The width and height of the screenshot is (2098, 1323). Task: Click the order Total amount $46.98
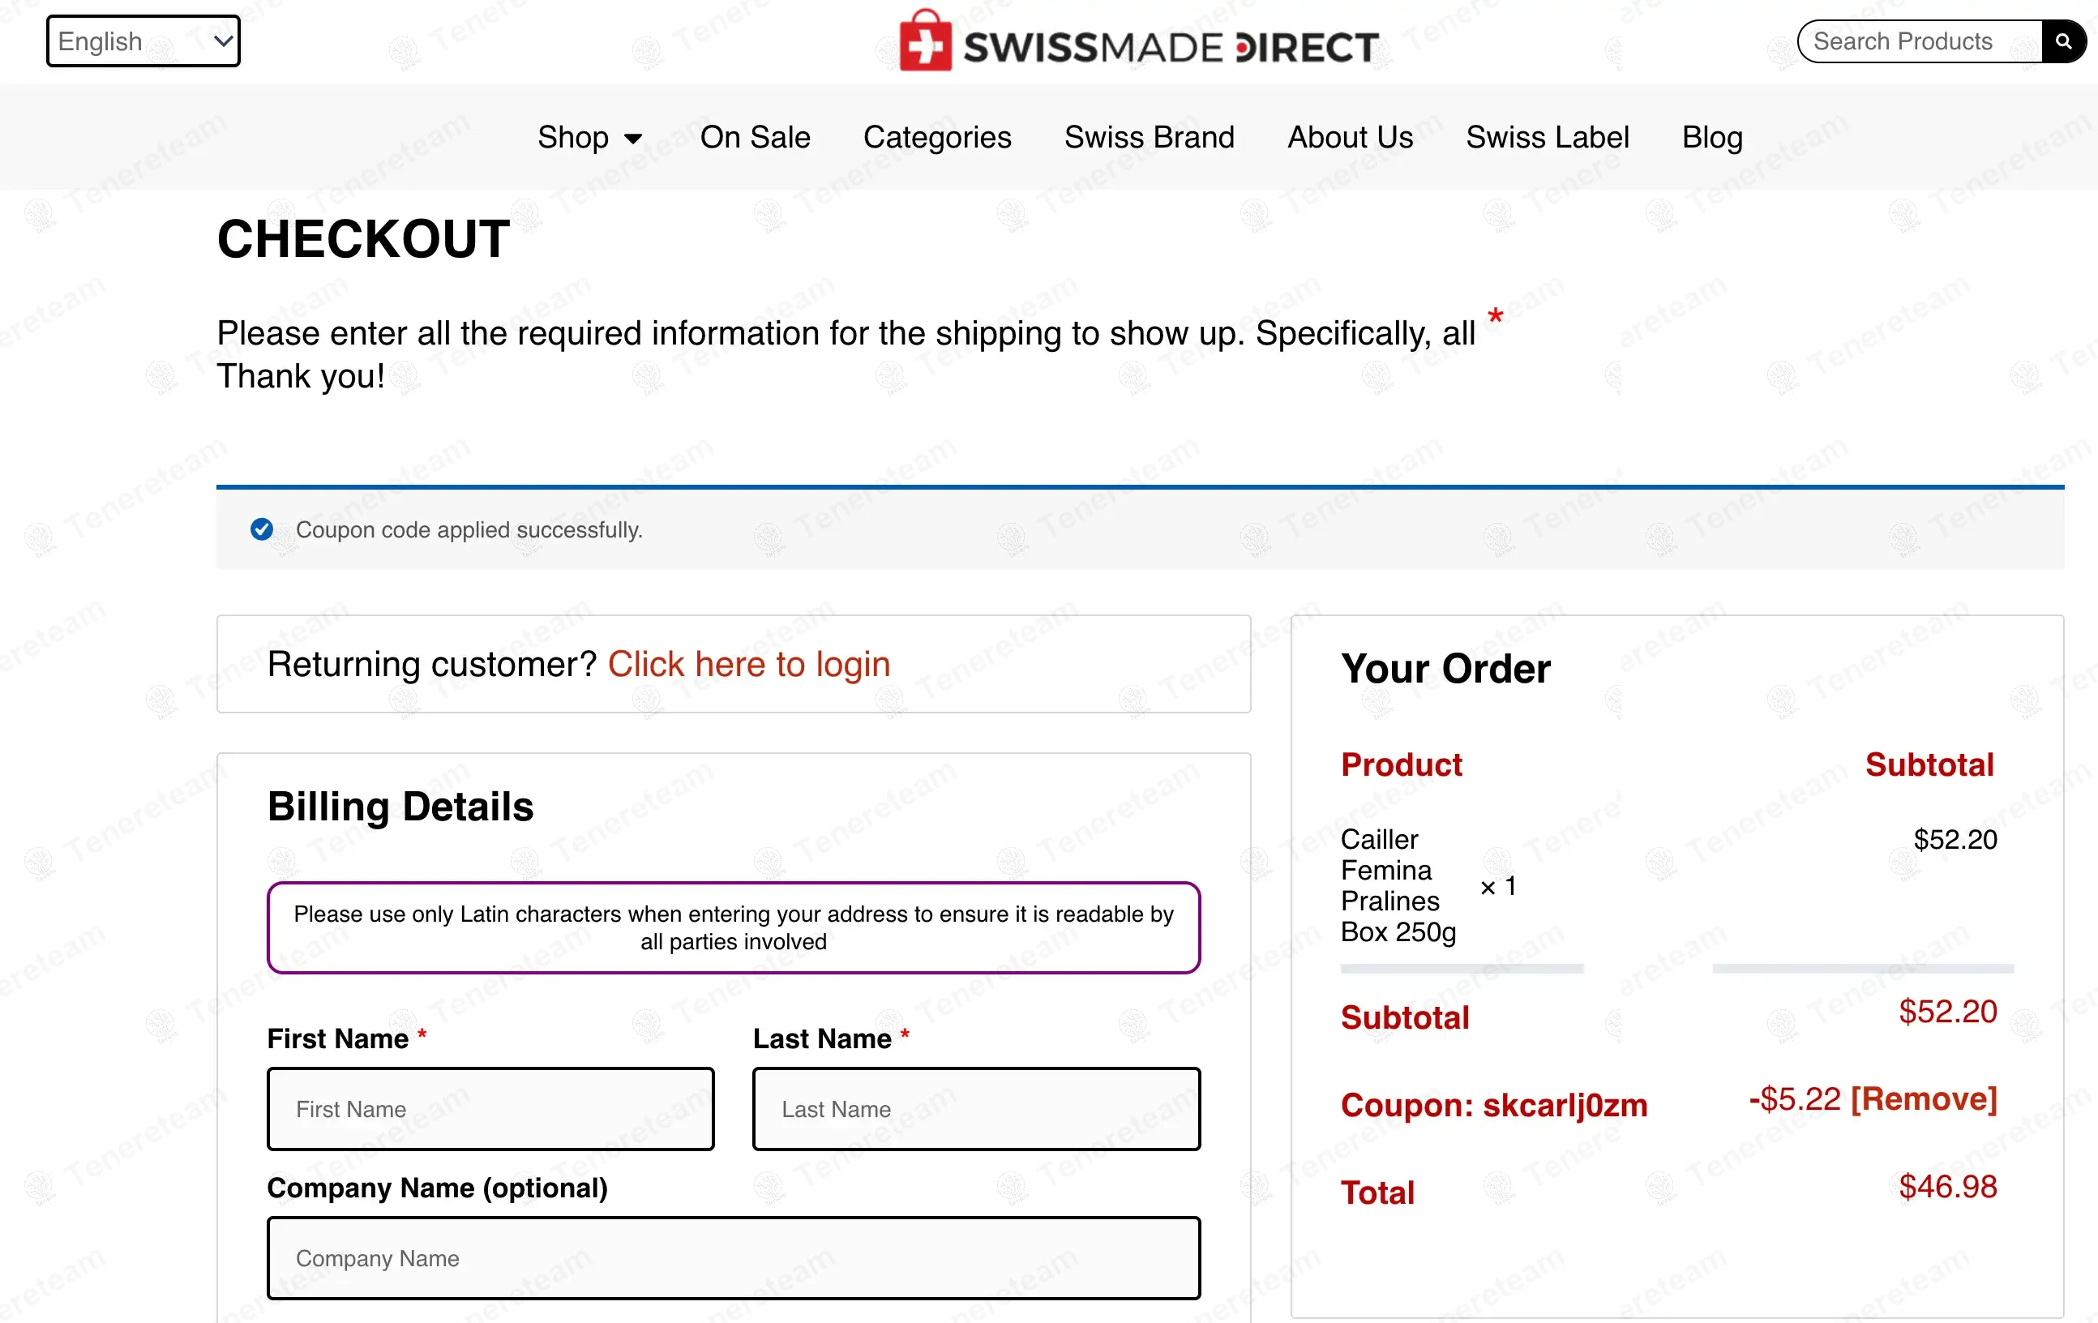point(1947,1186)
